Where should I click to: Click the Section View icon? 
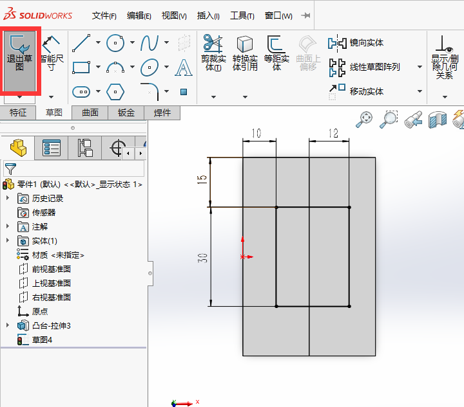438,119
